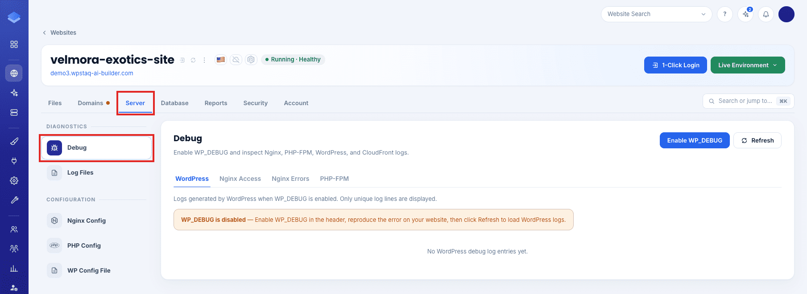Click the WP Config File document icon
807x294 pixels.
pyautogui.click(x=54, y=270)
